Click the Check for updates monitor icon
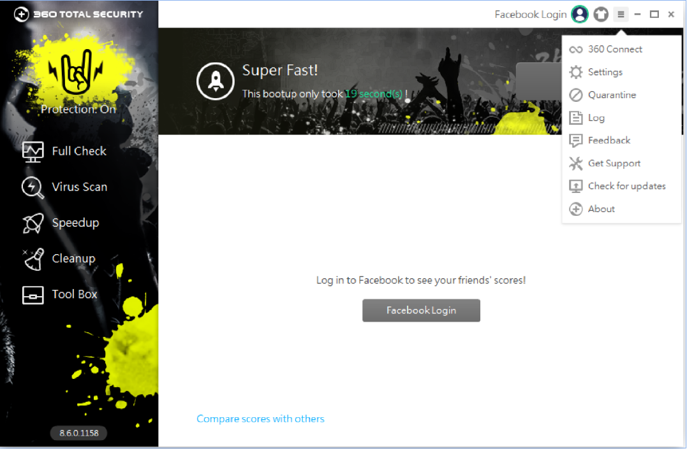This screenshot has width=687, height=449. pyautogui.click(x=576, y=187)
